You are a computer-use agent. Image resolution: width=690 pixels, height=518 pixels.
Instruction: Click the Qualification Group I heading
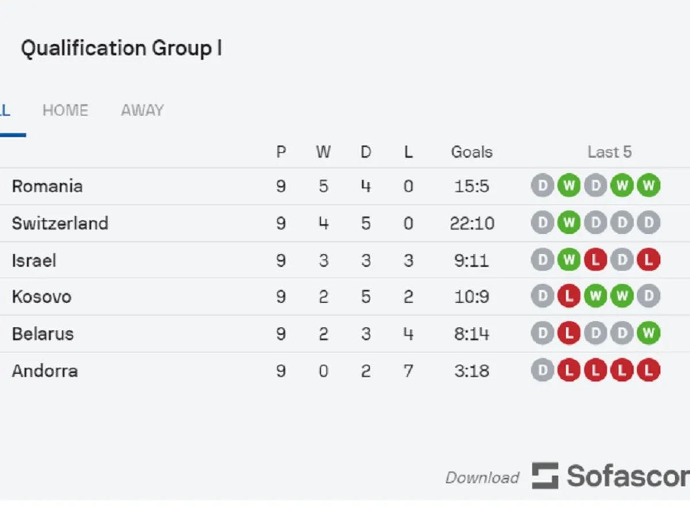pos(121,48)
